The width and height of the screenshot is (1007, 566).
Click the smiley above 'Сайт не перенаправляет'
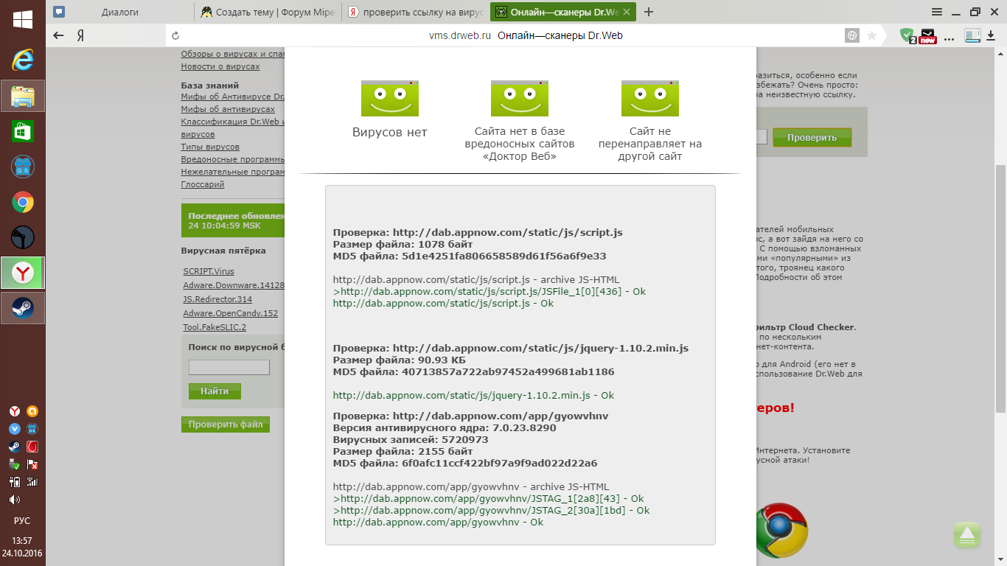[x=650, y=98]
